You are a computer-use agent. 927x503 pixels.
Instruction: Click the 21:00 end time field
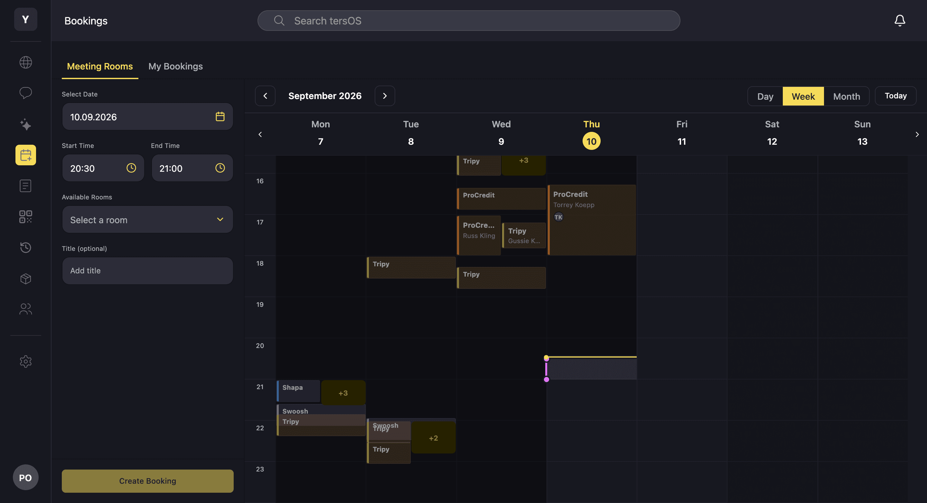click(x=192, y=168)
